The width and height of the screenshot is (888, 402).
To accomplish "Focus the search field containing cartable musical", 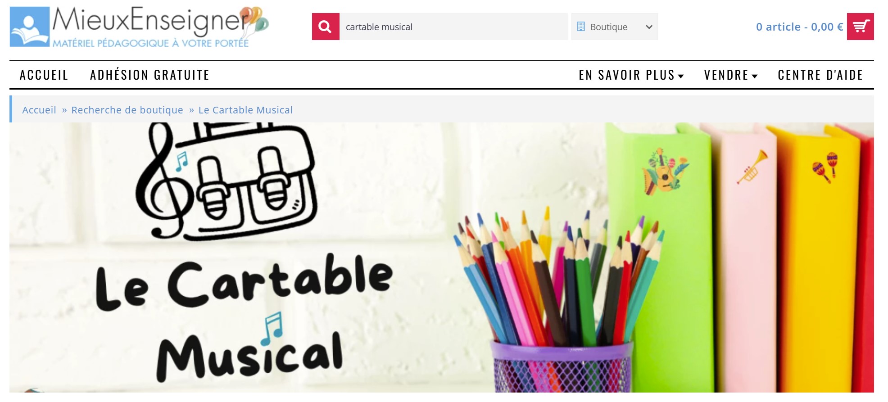I will pos(453,27).
